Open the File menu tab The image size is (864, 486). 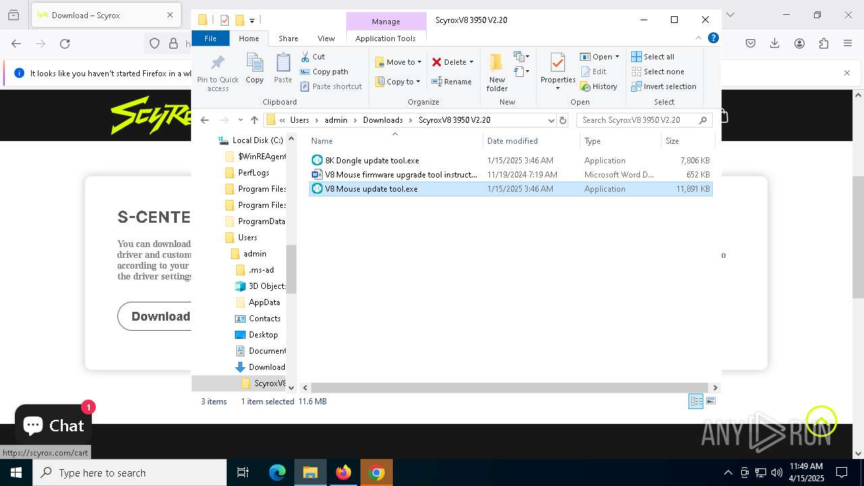tap(211, 38)
